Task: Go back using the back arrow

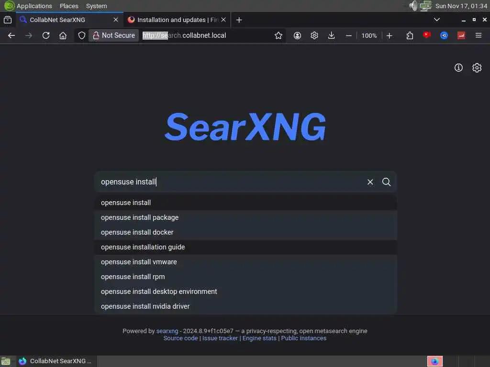Action: [11, 35]
